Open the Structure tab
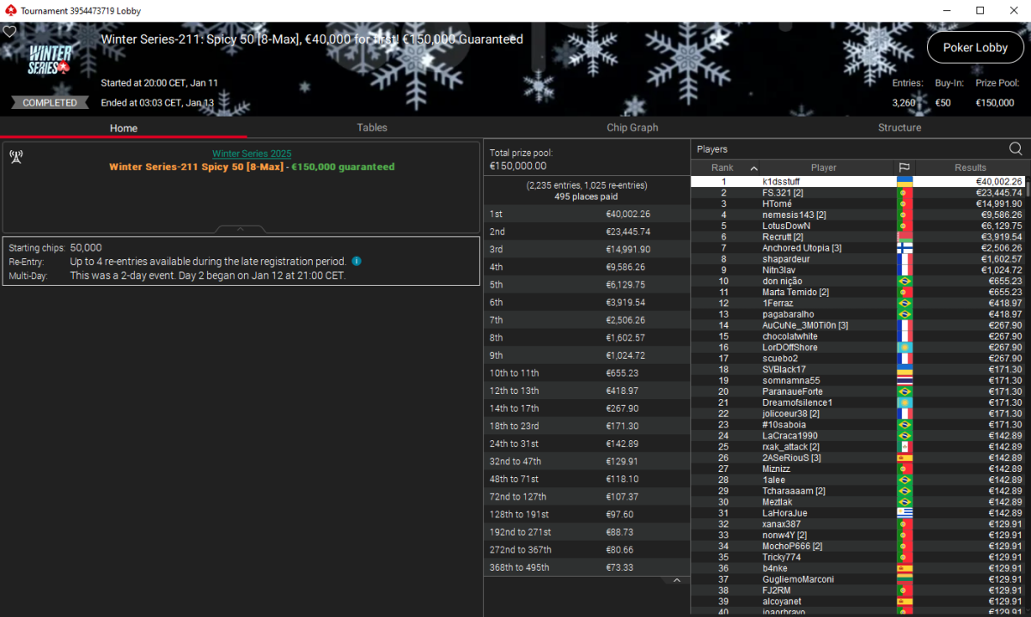This screenshot has width=1031, height=617. point(900,128)
